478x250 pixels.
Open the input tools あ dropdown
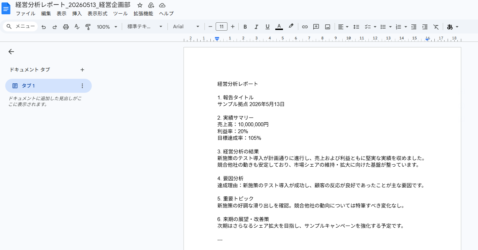(x=453, y=27)
